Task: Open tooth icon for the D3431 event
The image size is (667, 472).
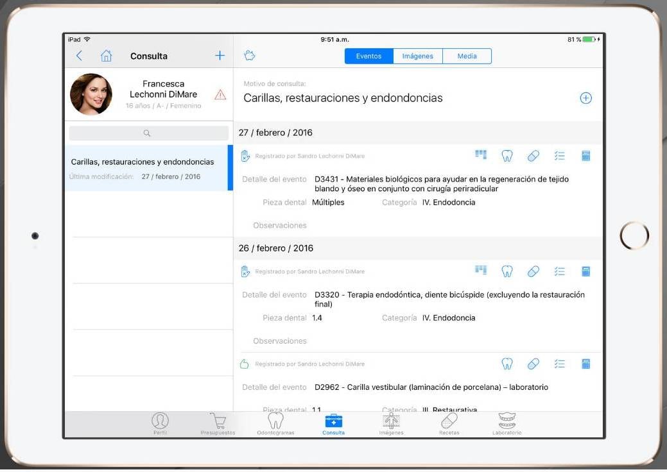Action: click(x=507, y=156)
